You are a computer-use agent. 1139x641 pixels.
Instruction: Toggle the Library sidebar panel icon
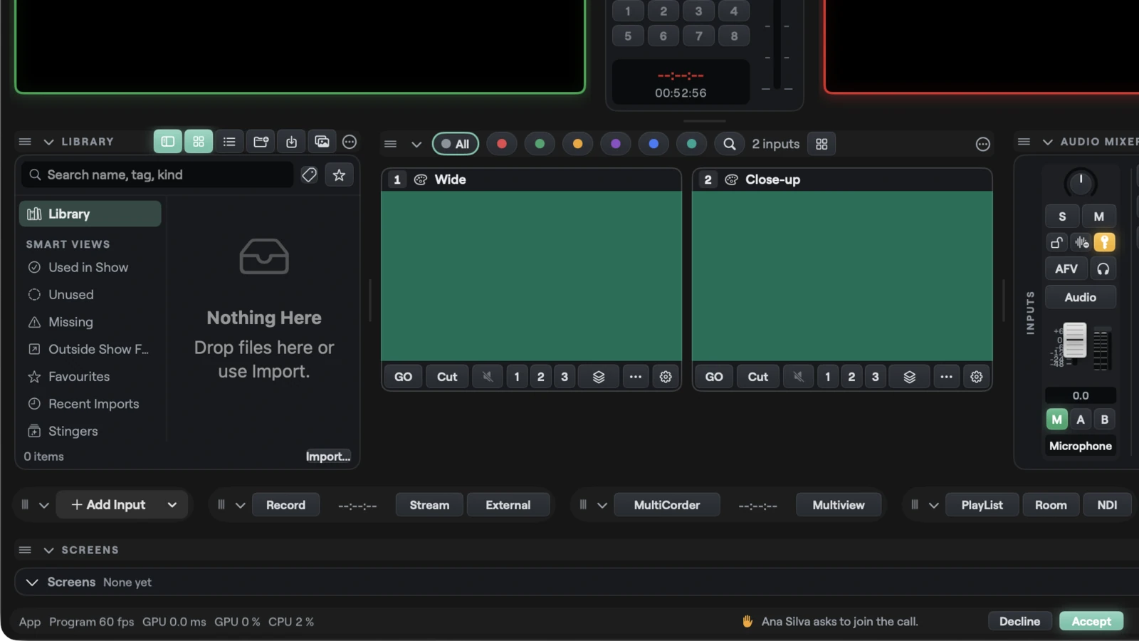tap(168, 142)
